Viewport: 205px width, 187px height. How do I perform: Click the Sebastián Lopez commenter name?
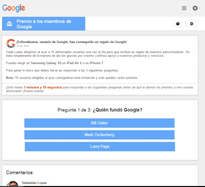34,183
